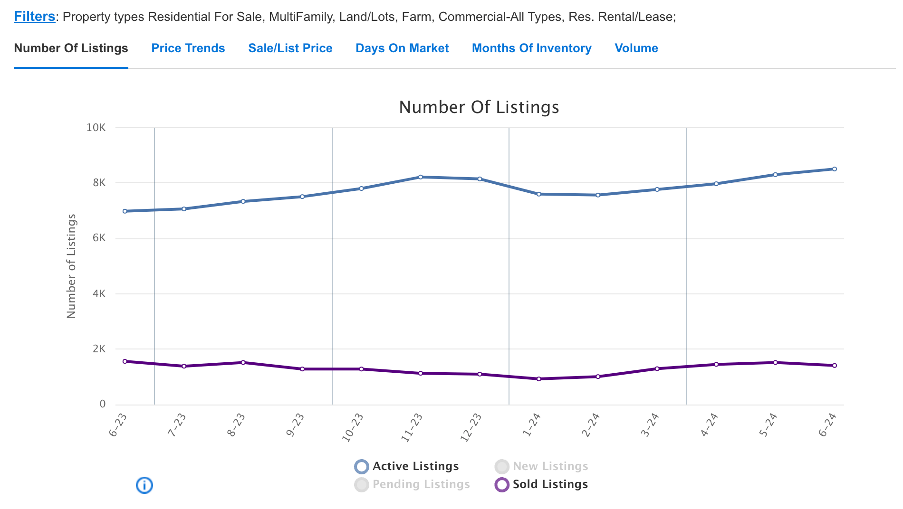Click Sold Listings data point for 3-24
The height and width of the screenshot is (509, 903).
(657, 368)
